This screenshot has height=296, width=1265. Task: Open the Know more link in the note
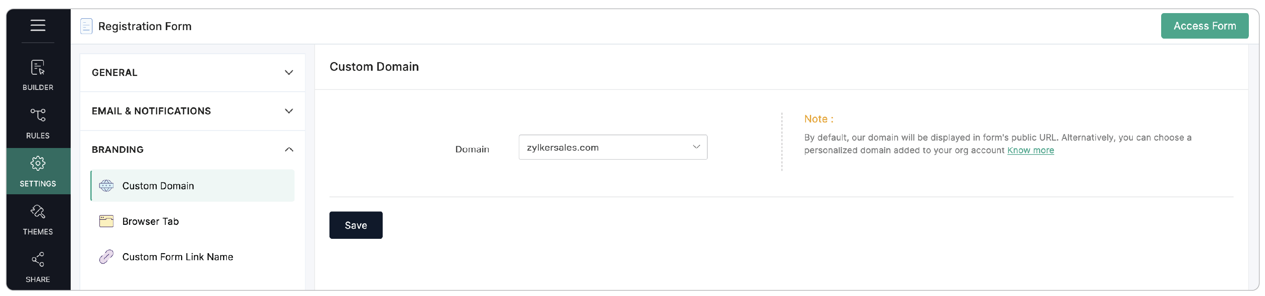[1030, 151]
